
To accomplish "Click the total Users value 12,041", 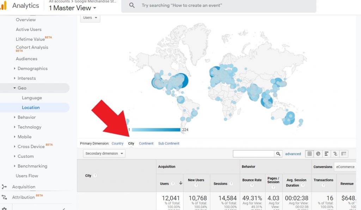I will click(171, 198).
